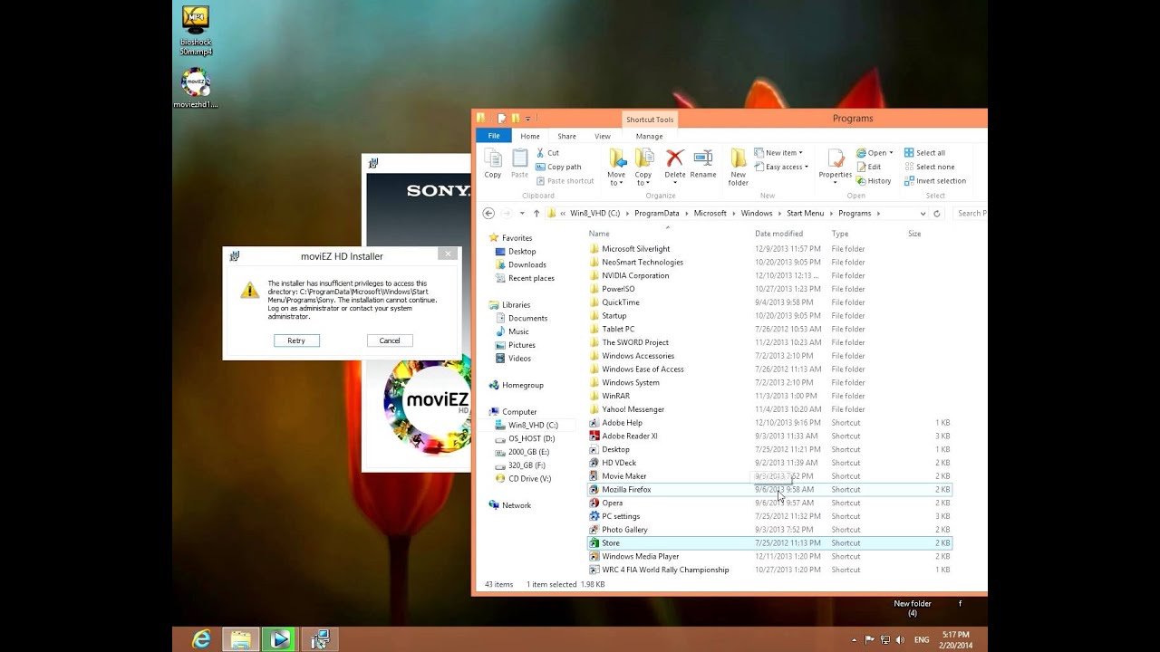
Task: Switch to the Manage ribbon tab
Action: (x=649, y=136)
